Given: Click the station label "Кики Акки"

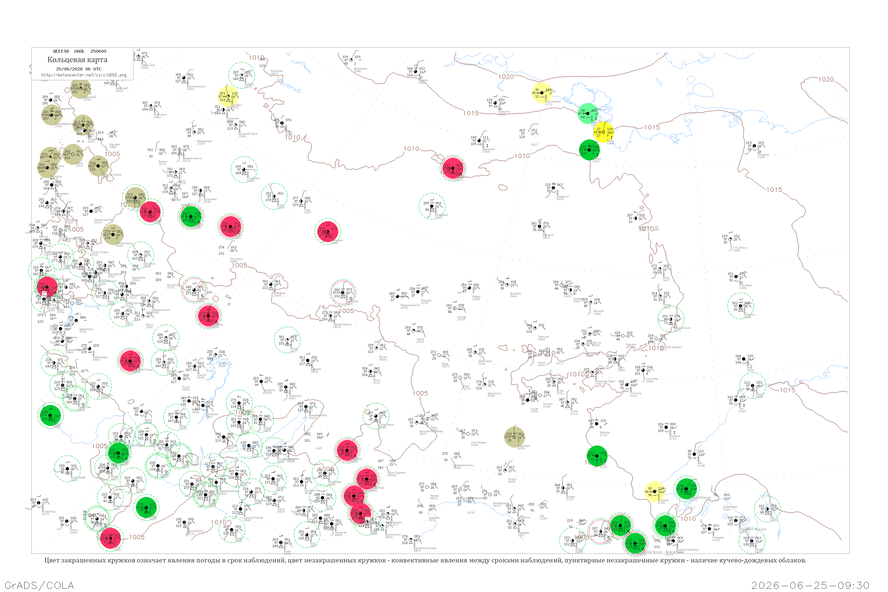Looking at the screenshot, I should (x=160, y=114).
